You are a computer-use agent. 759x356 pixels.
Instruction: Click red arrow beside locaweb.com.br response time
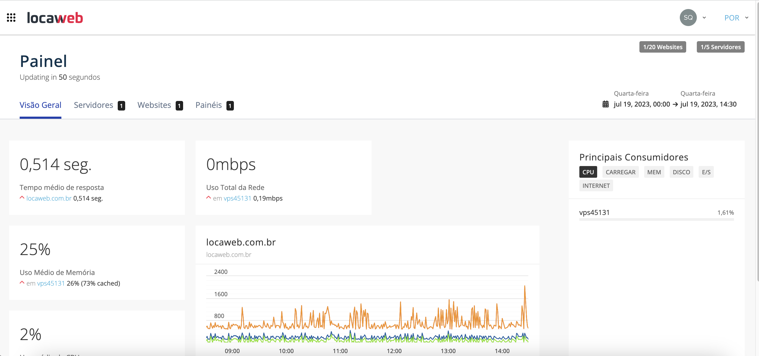pos(22,198)
